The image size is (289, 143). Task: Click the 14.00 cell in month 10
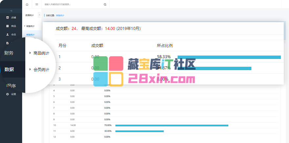pyautogui.click(x=73, y=125)
